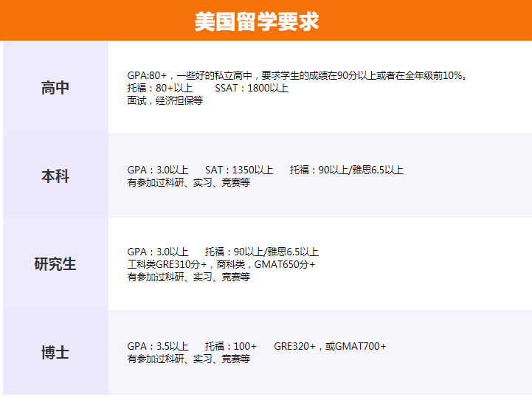Viewport: 532px width, 397px height.
Task: Click 有参加过科研 line in 研究生 row
Action: [189, 277]
